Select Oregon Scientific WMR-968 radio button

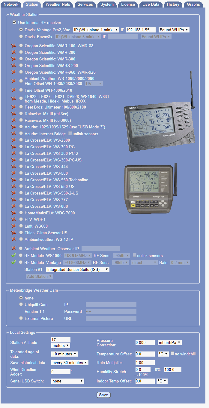point(21,72)
